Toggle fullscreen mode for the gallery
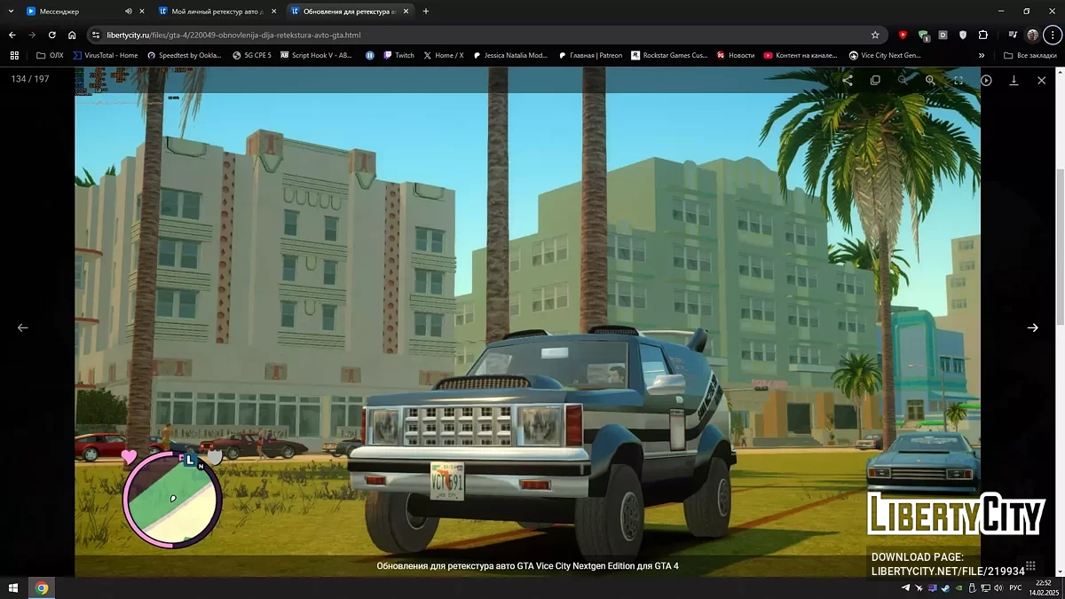The height and width of the screenshot is (599, 1065). point(958,80)
